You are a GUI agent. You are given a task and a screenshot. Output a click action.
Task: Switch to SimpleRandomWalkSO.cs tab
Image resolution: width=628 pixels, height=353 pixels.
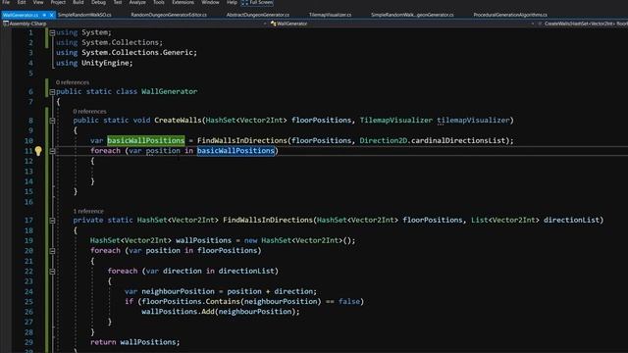(x=84, y=15)
